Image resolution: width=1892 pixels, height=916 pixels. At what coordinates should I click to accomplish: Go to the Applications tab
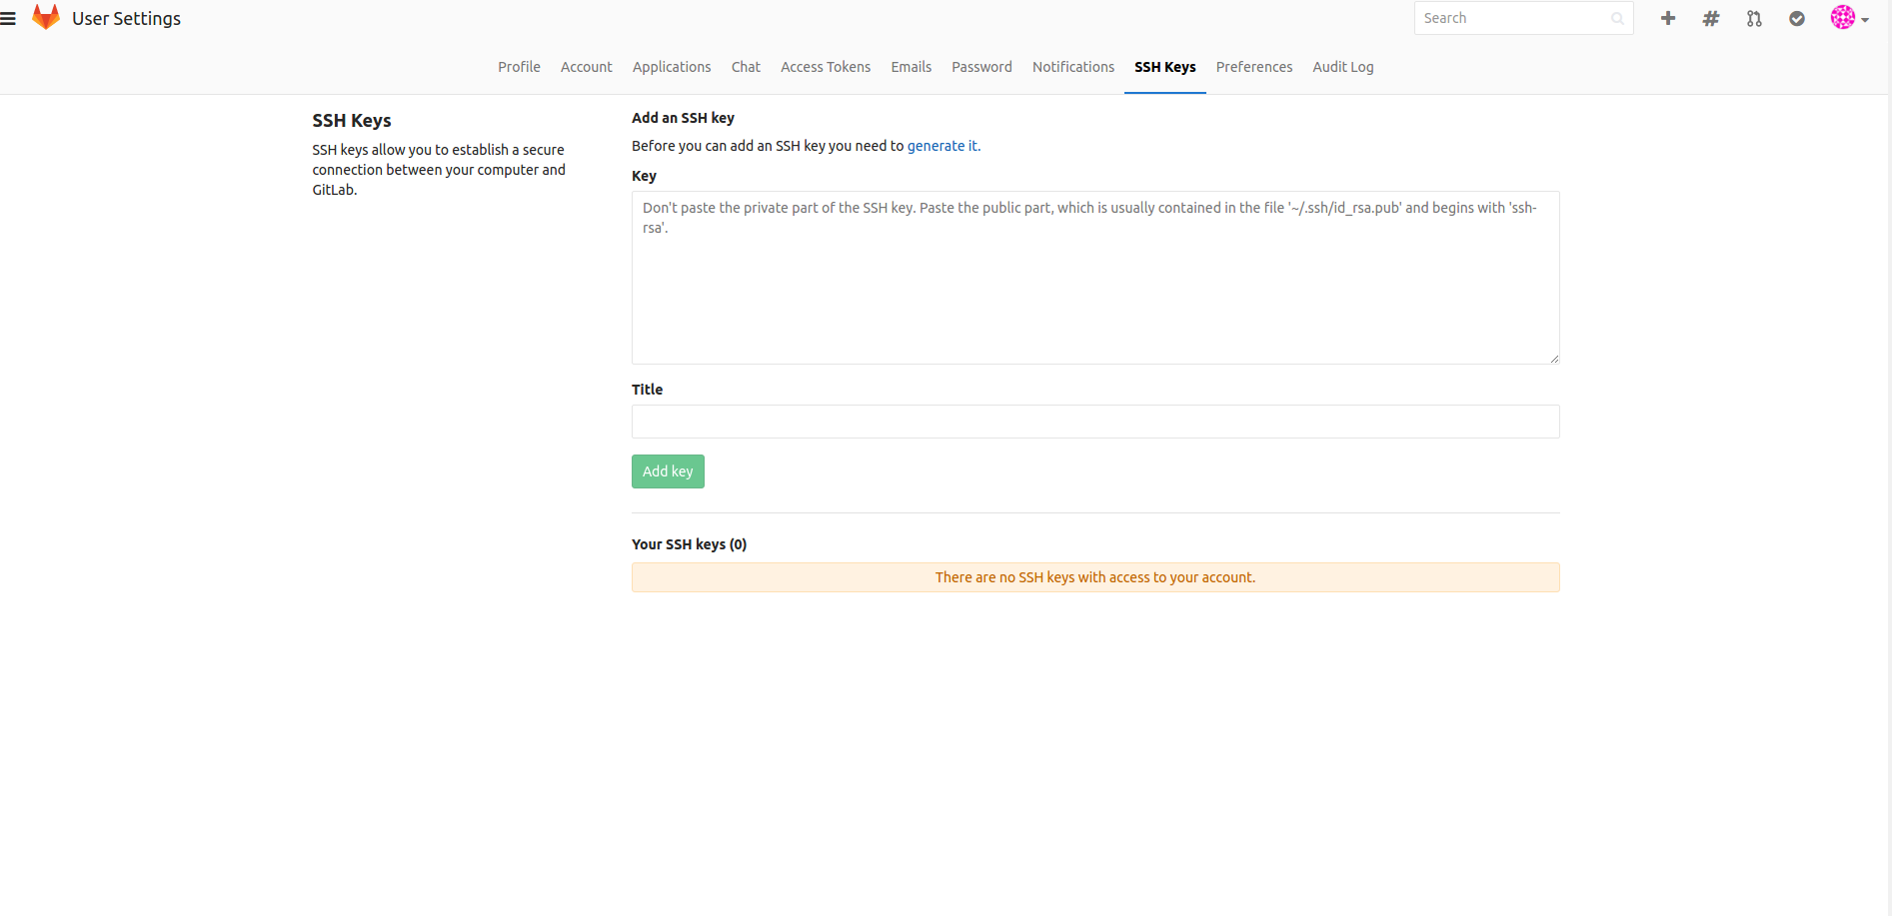tap(671, 67)
